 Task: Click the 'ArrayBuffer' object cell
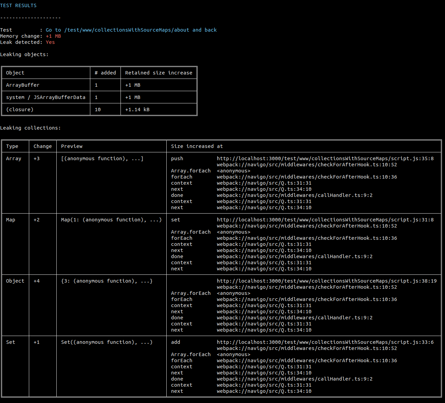pos(23,85)
